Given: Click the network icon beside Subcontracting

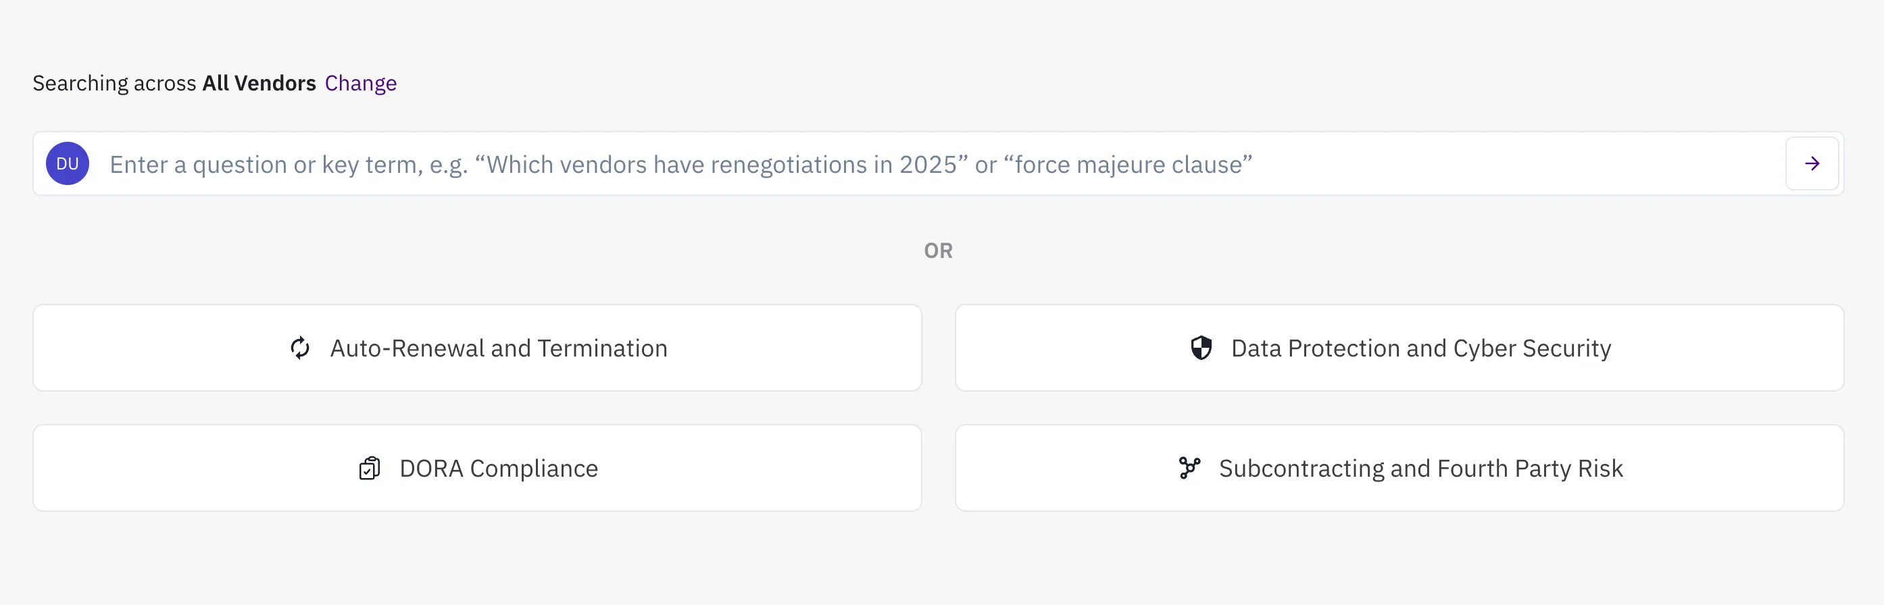Looking at the screenshot, I should (x=1191, y=468).
